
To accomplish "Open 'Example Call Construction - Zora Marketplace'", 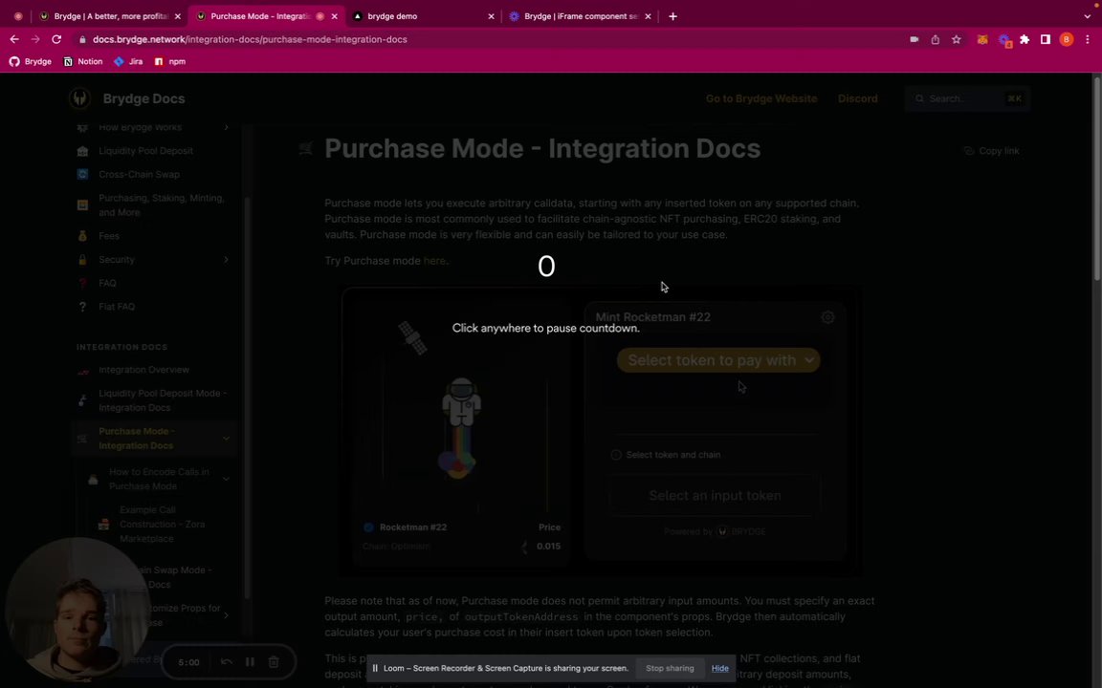I will point(162,525).
